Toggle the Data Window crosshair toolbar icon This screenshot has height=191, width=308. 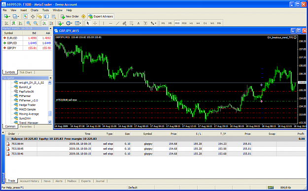pos(33,16)
